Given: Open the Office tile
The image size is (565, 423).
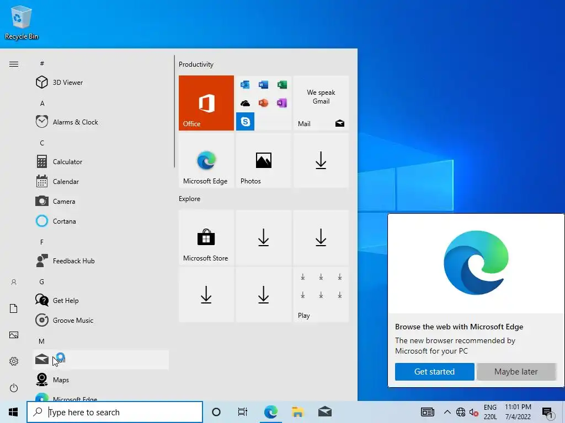Looking at the screenshot, I should [206, 103].
